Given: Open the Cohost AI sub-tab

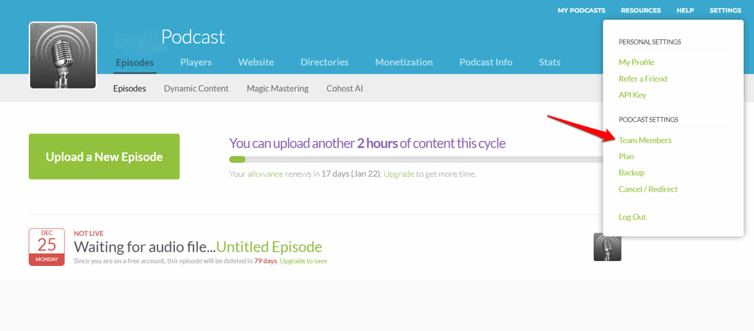Looking at the screenshot, I should (x=344, y=89).
